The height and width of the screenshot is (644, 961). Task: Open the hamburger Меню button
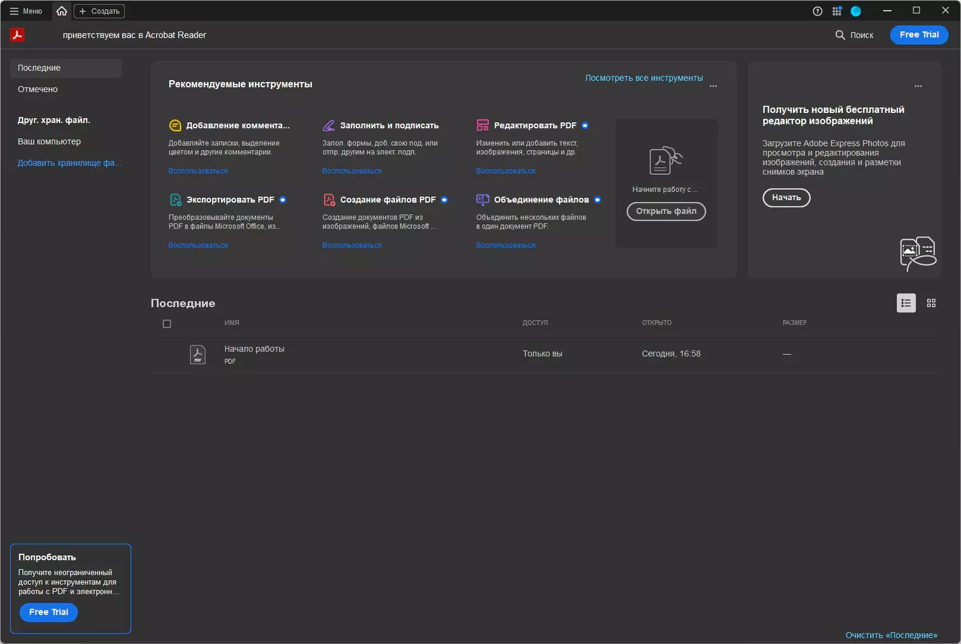[26, 11]
